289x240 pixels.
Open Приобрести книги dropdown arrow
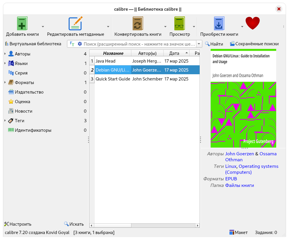242,27
